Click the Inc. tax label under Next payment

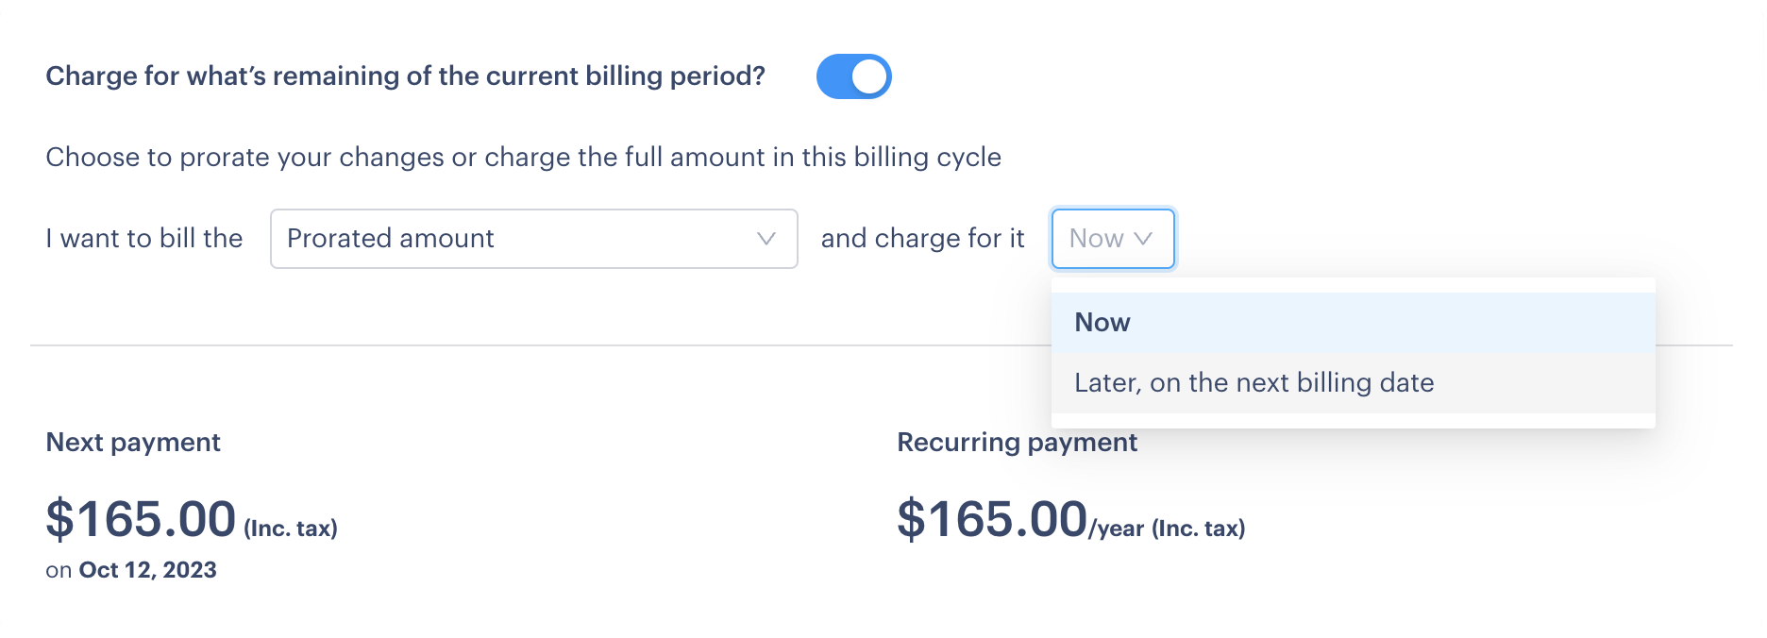point(290,529)
